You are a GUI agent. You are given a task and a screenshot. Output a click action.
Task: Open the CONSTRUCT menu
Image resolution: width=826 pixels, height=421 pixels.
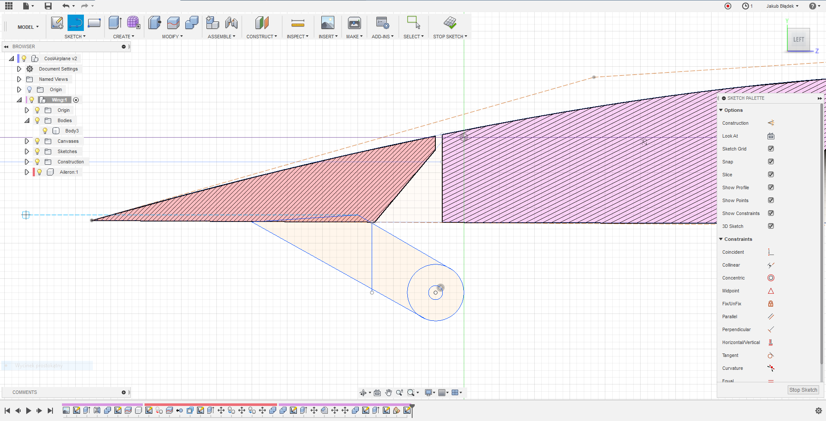click(x=262, y=37)
